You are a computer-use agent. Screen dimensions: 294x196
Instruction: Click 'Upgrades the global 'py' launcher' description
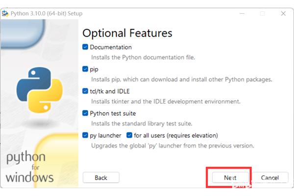pyautogui.click(x=172, y=146)
